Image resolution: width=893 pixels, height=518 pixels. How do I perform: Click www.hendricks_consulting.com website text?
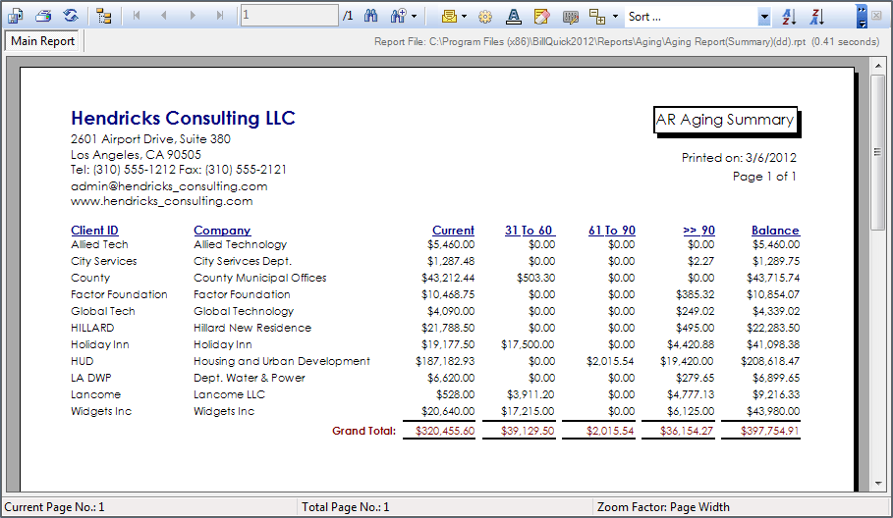(x=162, y=201)
